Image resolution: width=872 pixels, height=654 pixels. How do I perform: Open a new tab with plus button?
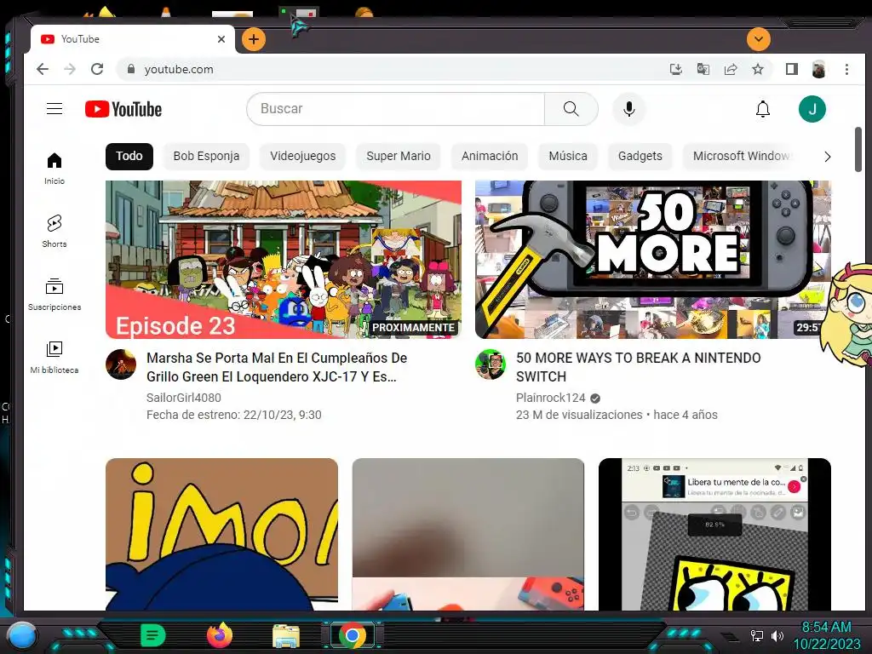[254, 39]
